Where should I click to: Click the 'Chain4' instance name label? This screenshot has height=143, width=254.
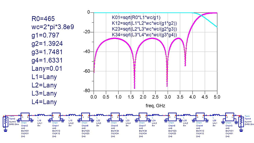[199, 126]
